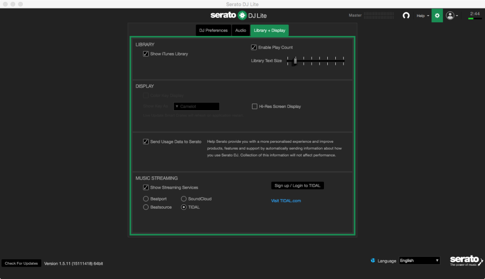Screen dimensions: 485x279
Task: Open the Audio tab
Action: pos(241,30)
